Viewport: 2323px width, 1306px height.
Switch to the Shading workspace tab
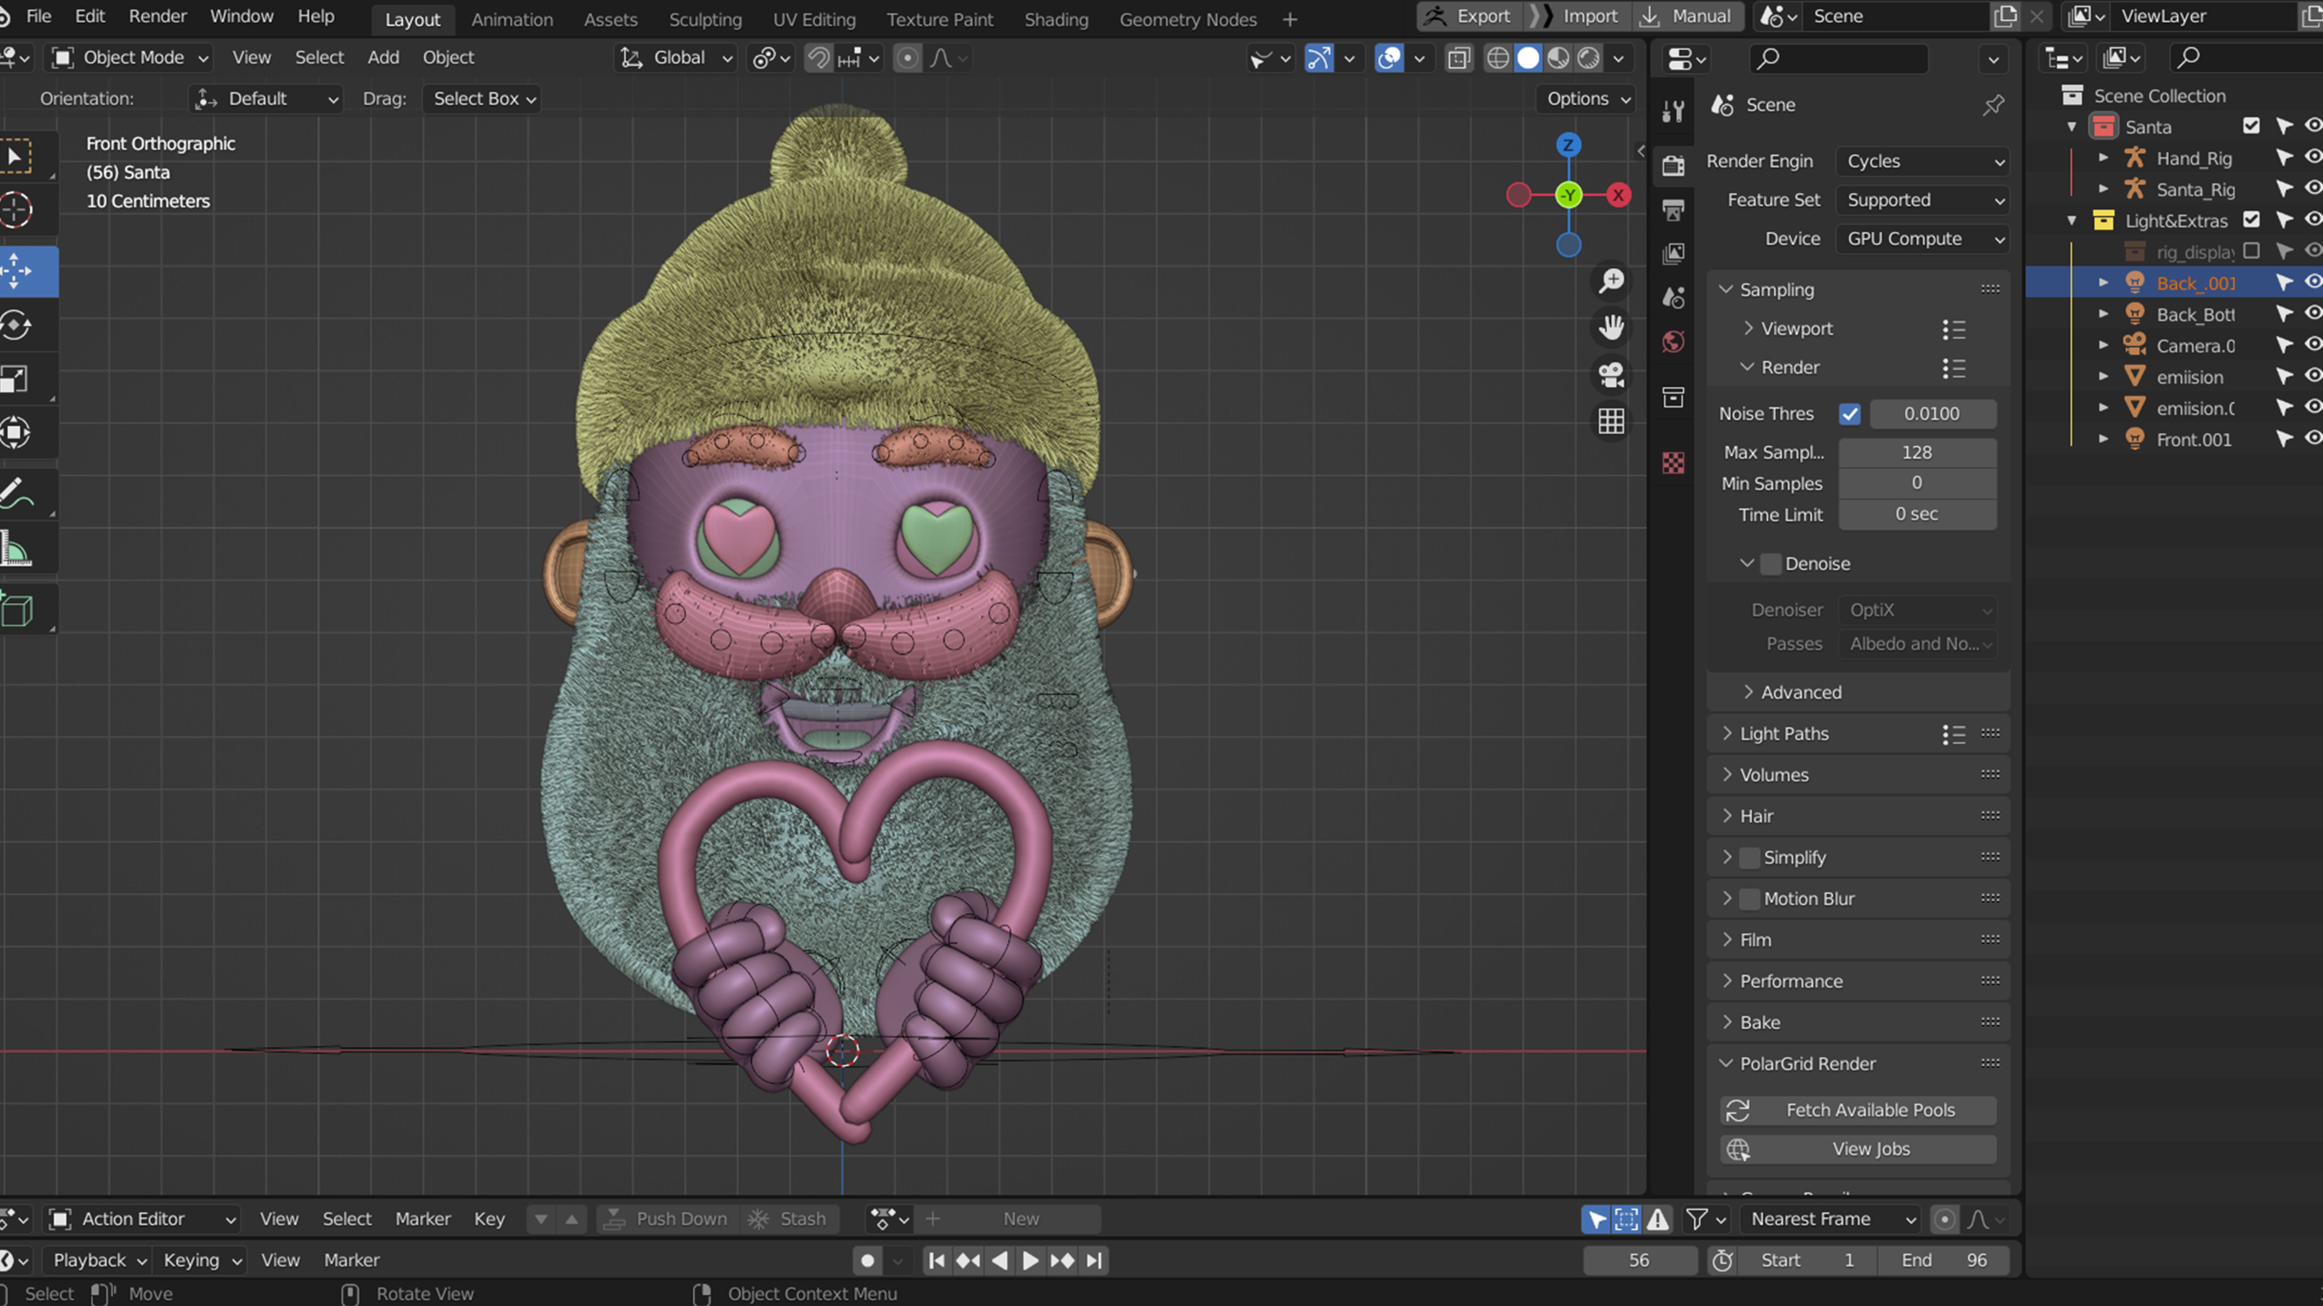coord(1056,19)
